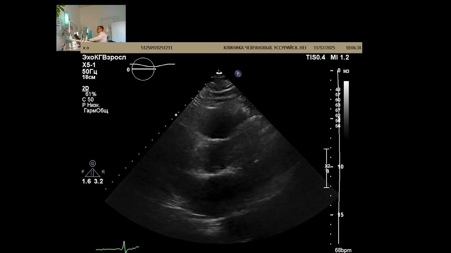Click the green ECG trace
Screen dimensions: 451x253
coord(117,247)
